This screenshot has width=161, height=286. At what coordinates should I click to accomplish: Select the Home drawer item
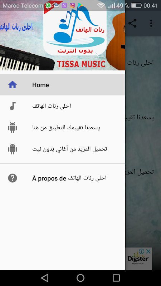(63, 85)
